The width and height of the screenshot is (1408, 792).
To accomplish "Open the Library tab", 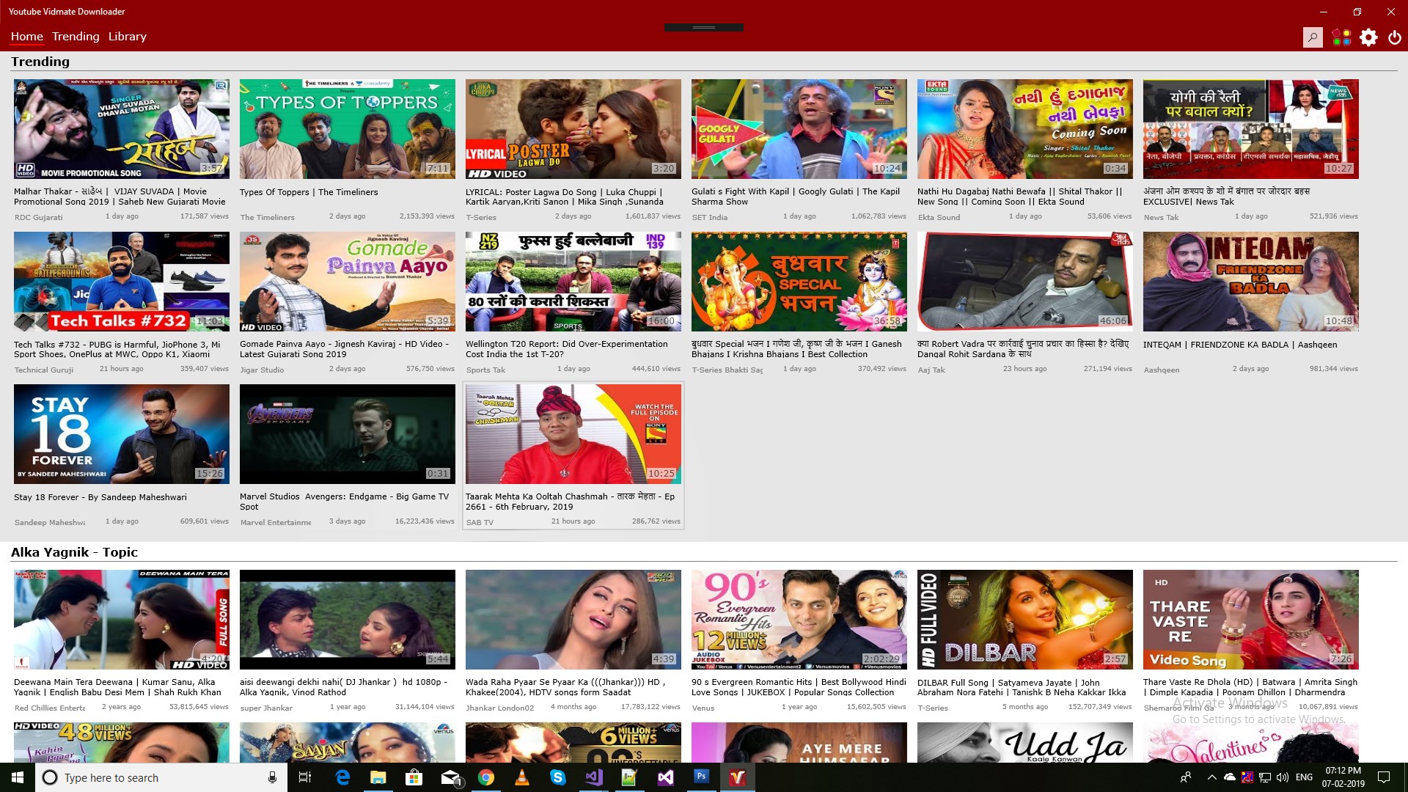I will [x=127, y=36].
